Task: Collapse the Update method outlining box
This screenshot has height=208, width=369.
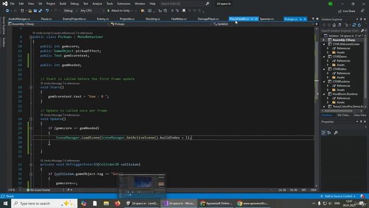Action: [x=31, y=119]
